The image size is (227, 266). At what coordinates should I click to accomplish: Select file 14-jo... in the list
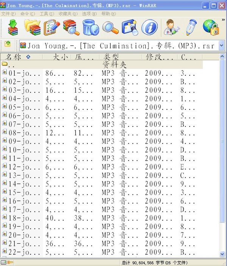pos(101,184)
